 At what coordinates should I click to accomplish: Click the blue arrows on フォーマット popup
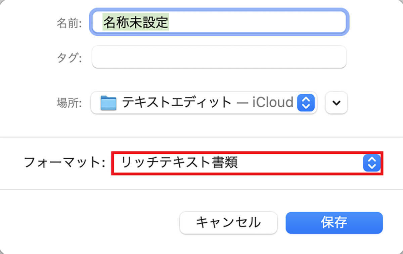[371, 163]
